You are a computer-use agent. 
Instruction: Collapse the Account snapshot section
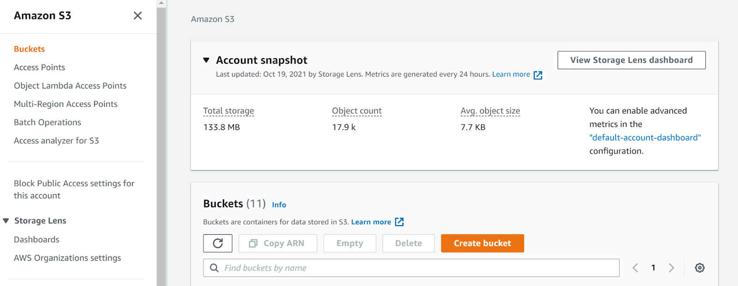[x=206, y=60]
